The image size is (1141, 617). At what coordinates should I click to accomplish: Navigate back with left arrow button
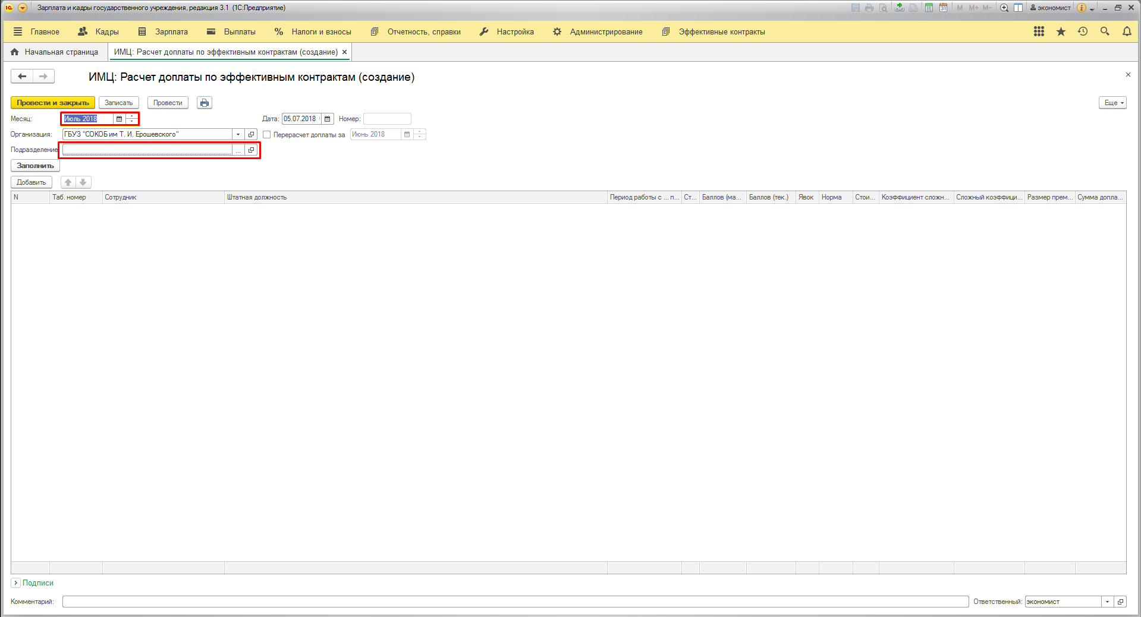(x=22, y=76)
